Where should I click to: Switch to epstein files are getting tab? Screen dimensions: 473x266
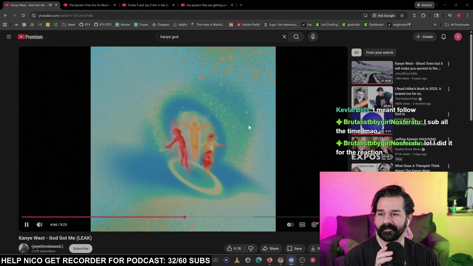(207, 5)
